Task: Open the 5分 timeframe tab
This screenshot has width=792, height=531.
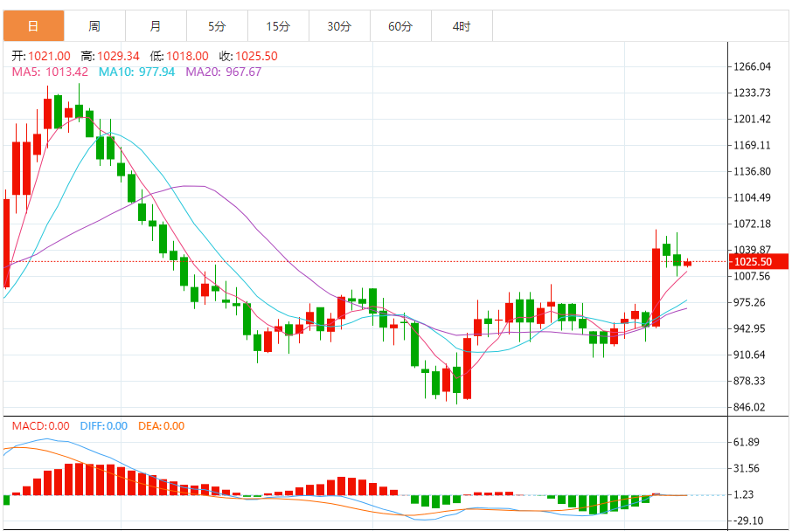Action: coord(217,25)
